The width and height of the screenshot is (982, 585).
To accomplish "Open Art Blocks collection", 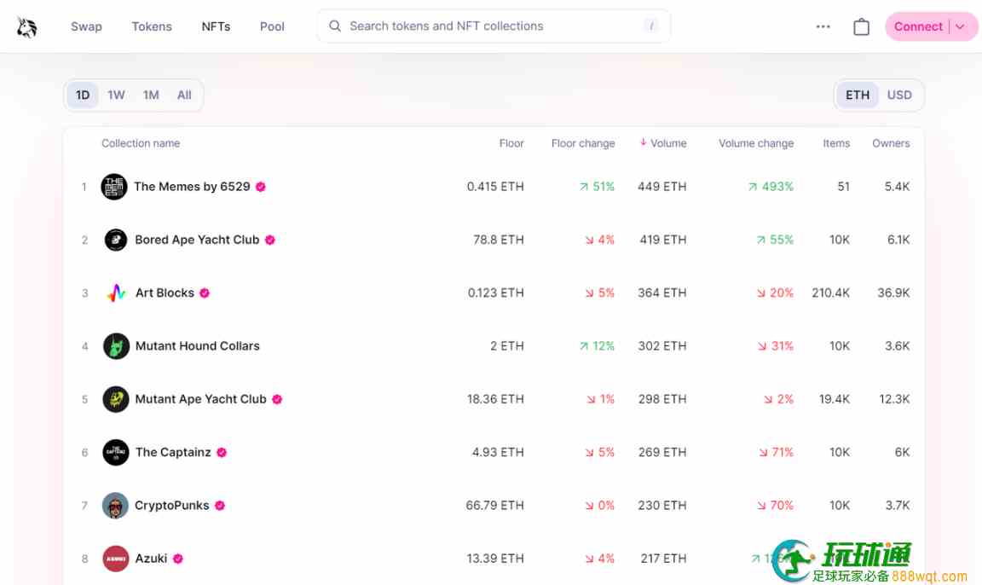I will click(165, 293).
